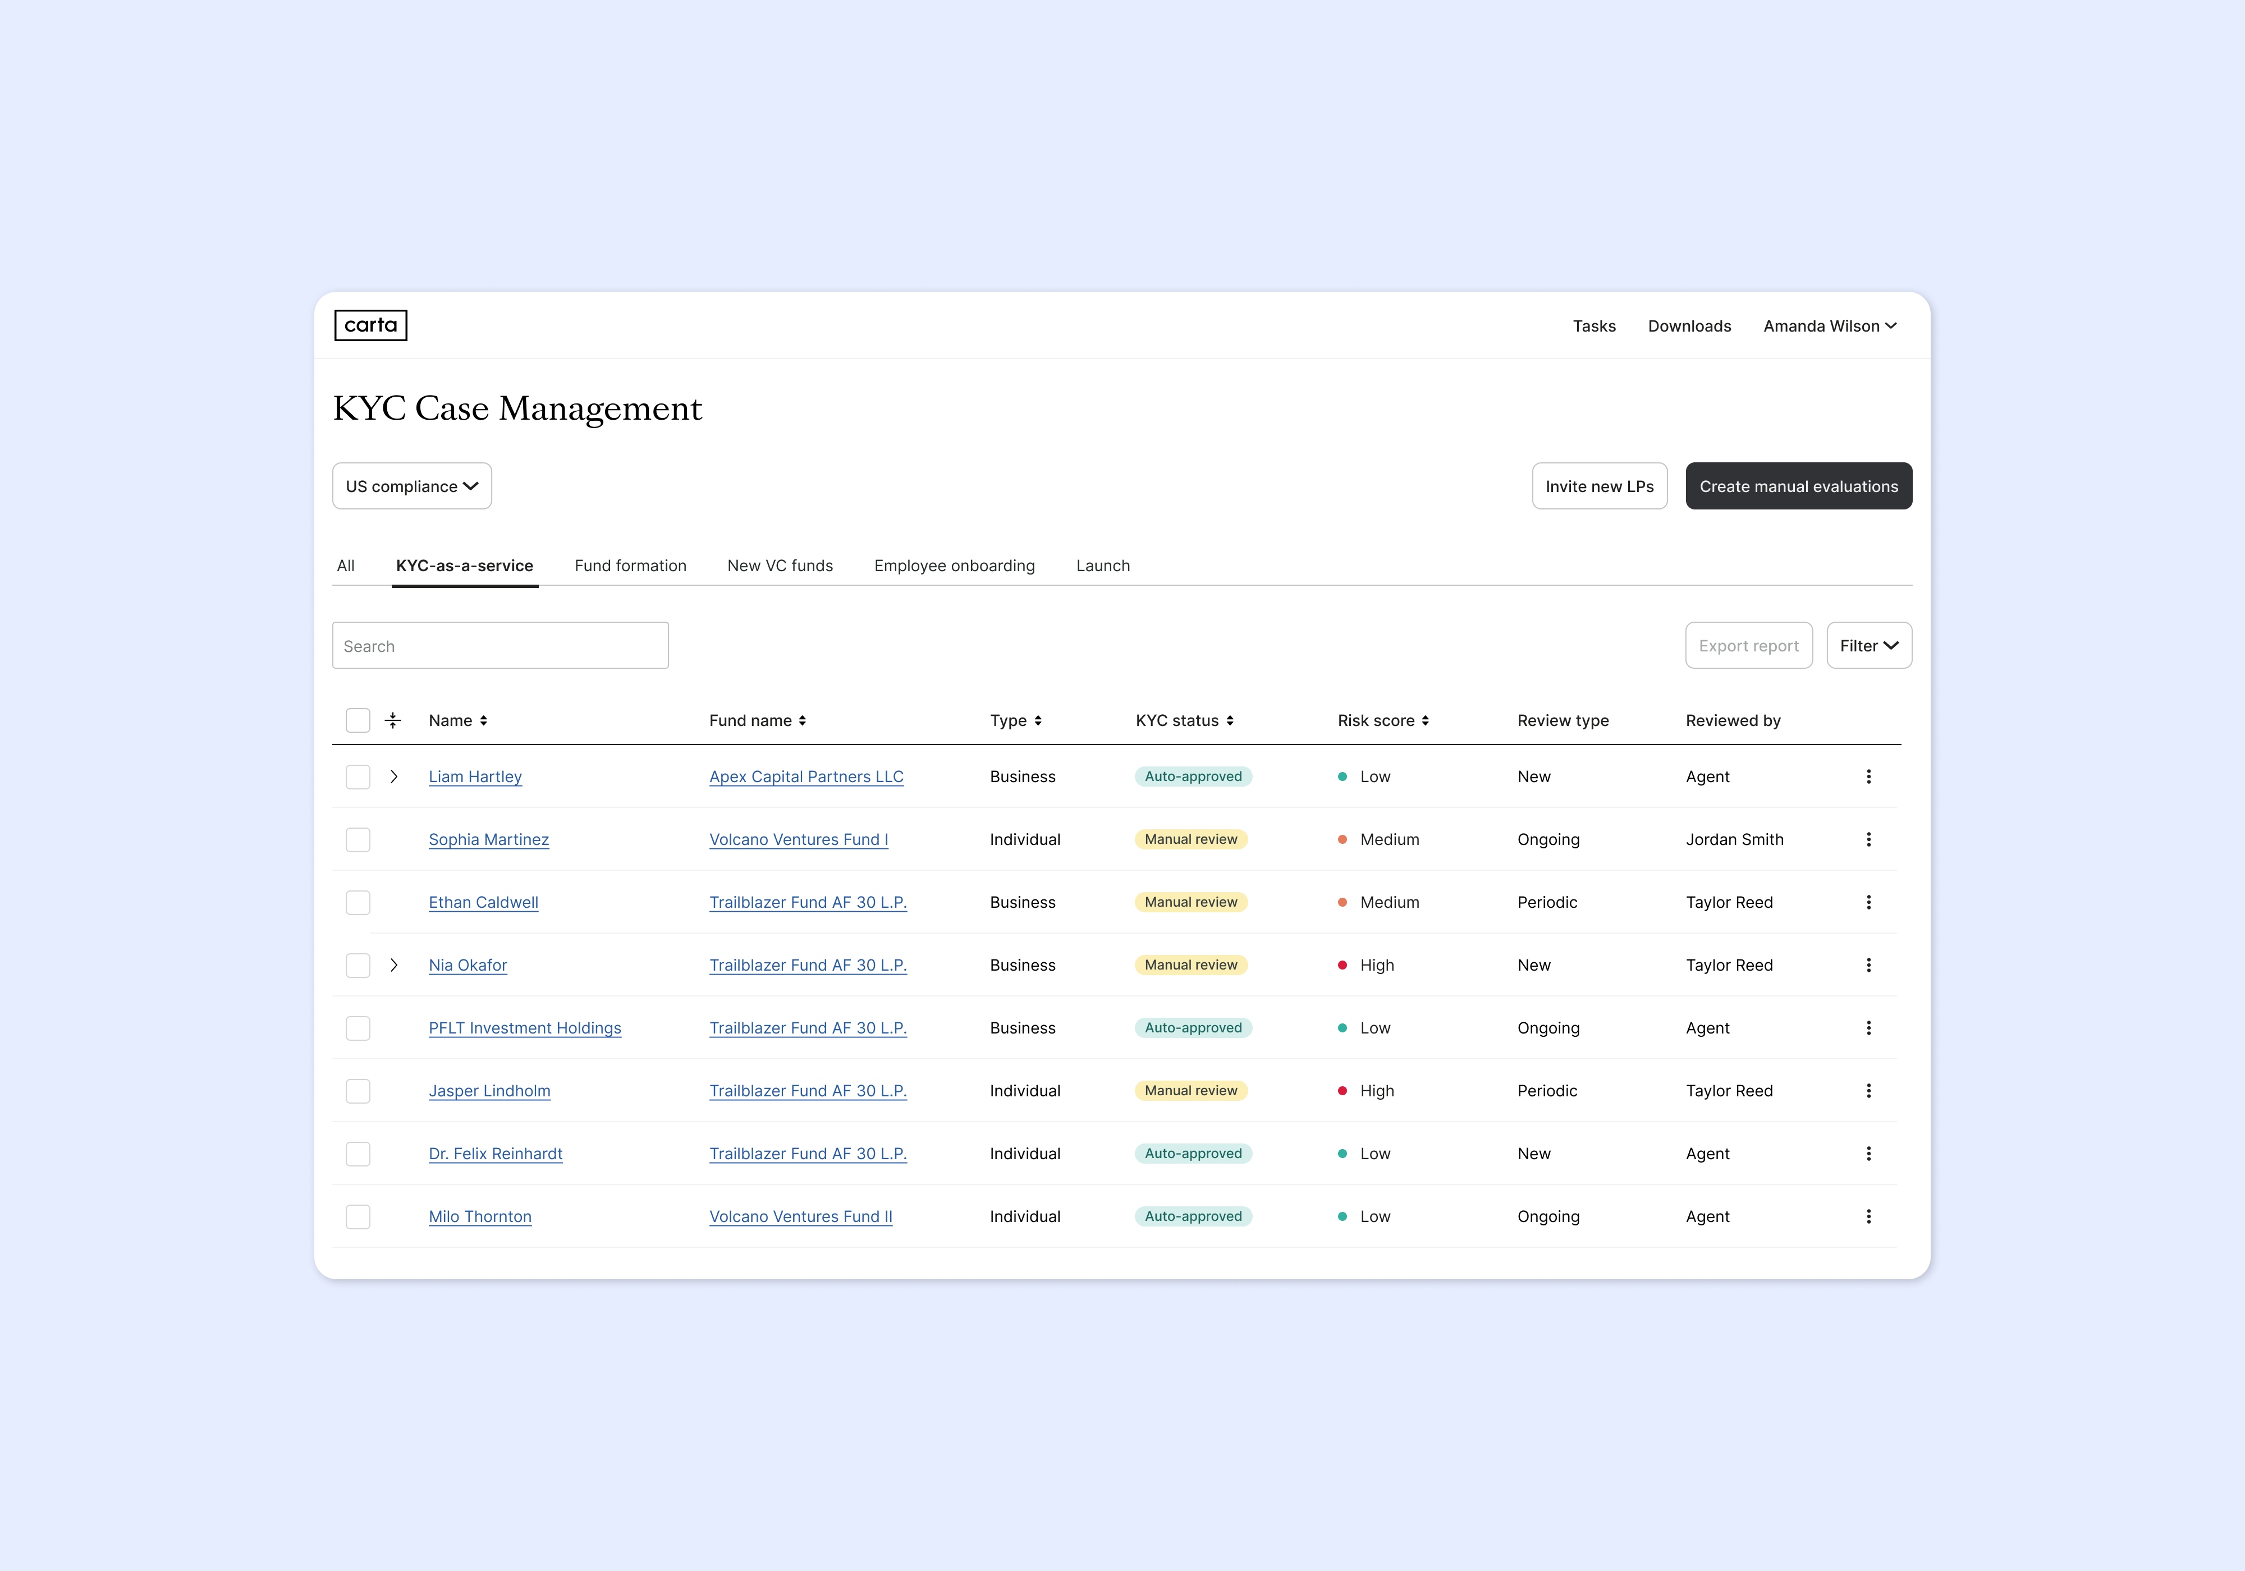Image resolution: width=2245 pixels, height=1571 pixels.
Task: Click High risk score in Jasper Lindholm row
Action: coord(1366,1090)
